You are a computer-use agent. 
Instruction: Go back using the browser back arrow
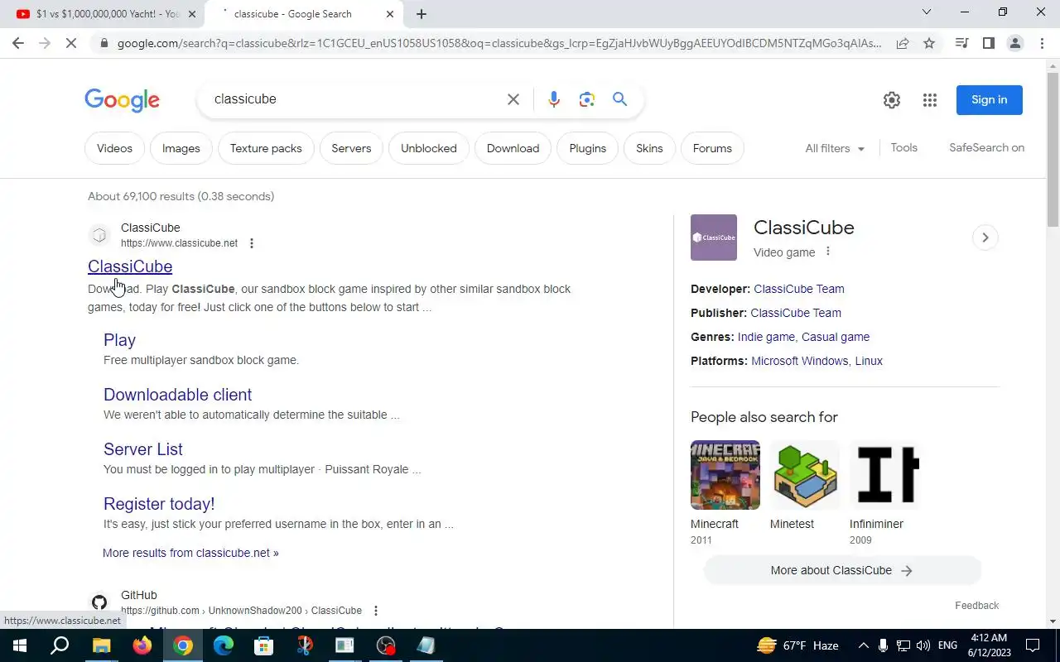(17, 43)
